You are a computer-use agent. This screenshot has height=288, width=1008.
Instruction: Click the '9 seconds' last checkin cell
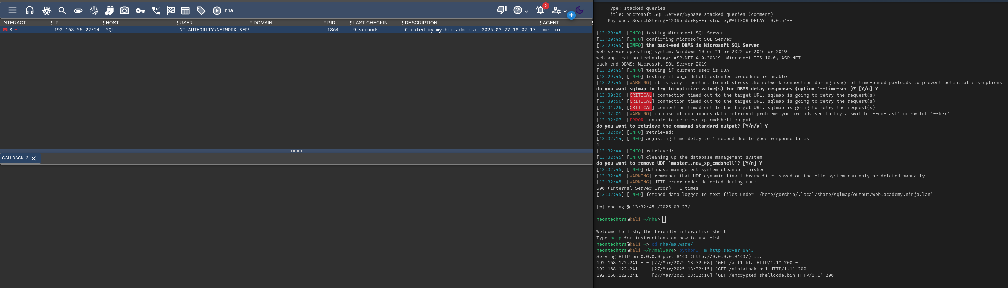[x=366, y=30]
